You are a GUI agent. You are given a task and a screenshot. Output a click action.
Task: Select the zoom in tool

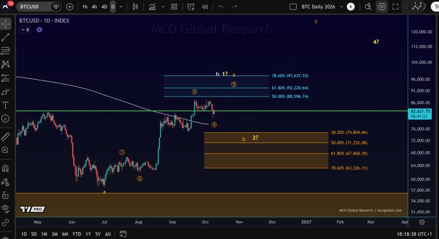point(6,150)
